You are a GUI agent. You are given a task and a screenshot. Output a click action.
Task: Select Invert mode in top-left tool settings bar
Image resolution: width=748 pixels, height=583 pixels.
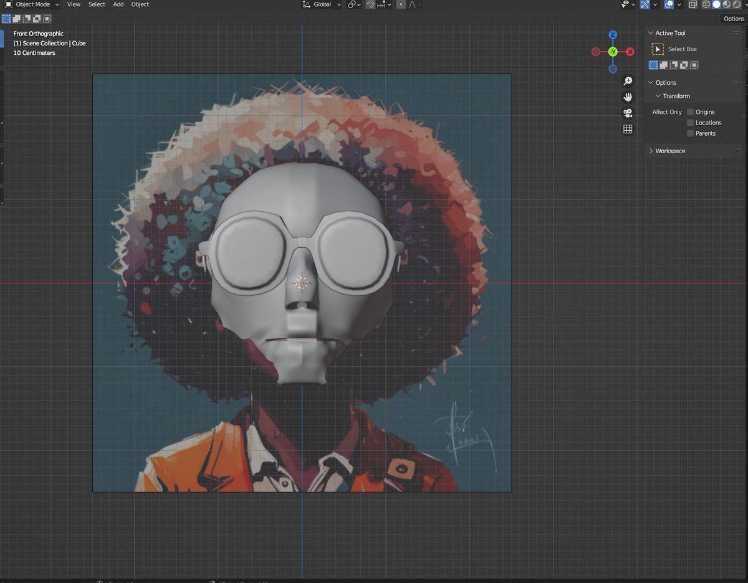(x=37, y=19)
